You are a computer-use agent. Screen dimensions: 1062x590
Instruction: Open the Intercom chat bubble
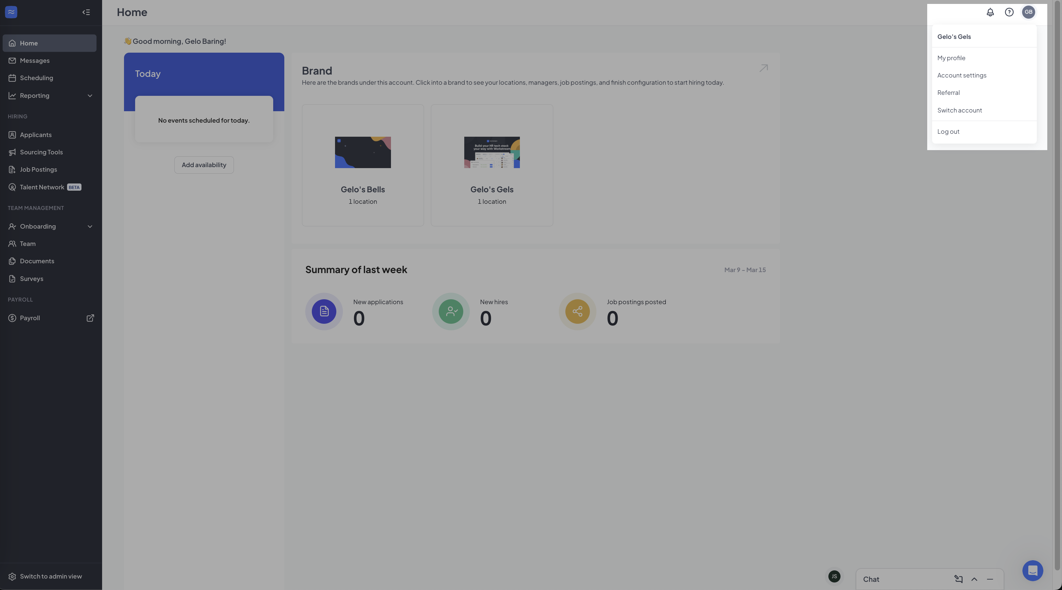[x=1032, y=571]
